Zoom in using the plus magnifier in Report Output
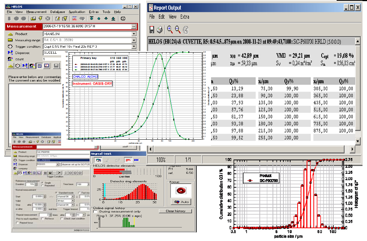The image size is (367, 241). 170,30
